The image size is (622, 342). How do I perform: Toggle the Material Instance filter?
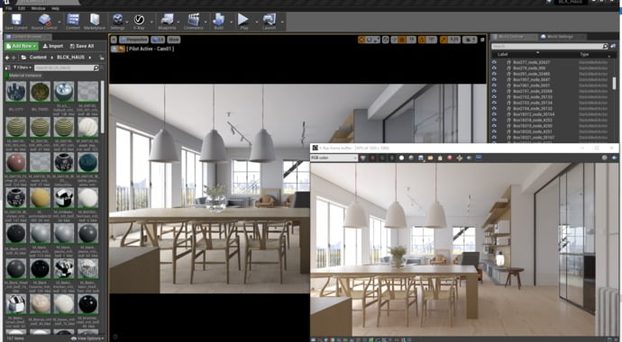coord(23,76)
